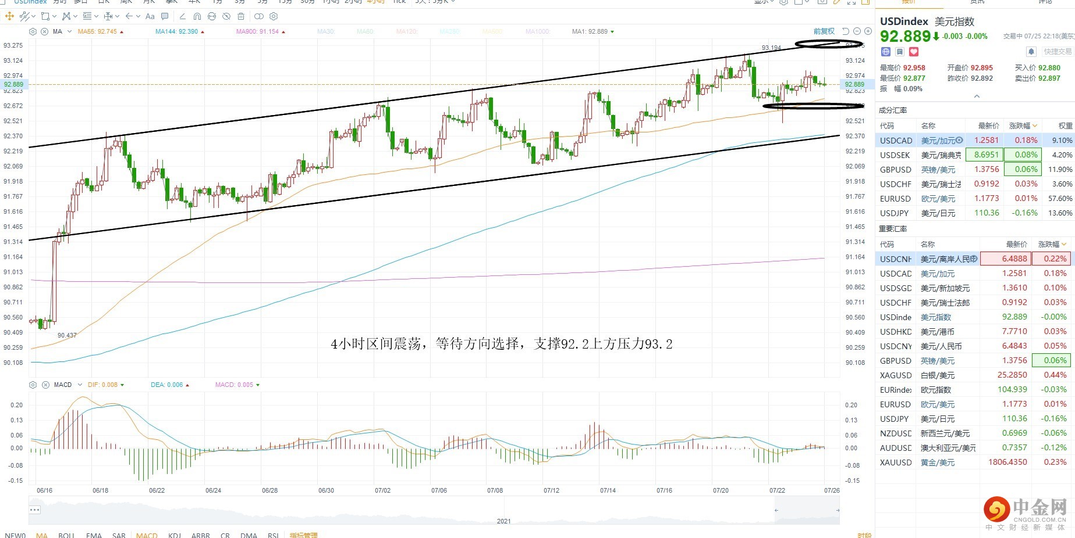Toggle MA1 line value display

(x=593, y=31)
